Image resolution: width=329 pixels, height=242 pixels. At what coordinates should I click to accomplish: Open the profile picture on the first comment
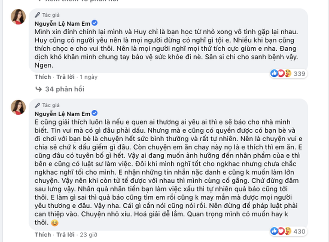[18, 17]
